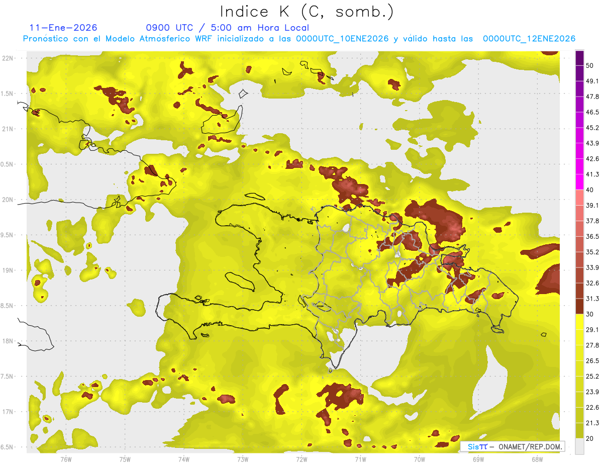
Task: Click the colorbar value '26.5'
Action: (x=592, y=361)
